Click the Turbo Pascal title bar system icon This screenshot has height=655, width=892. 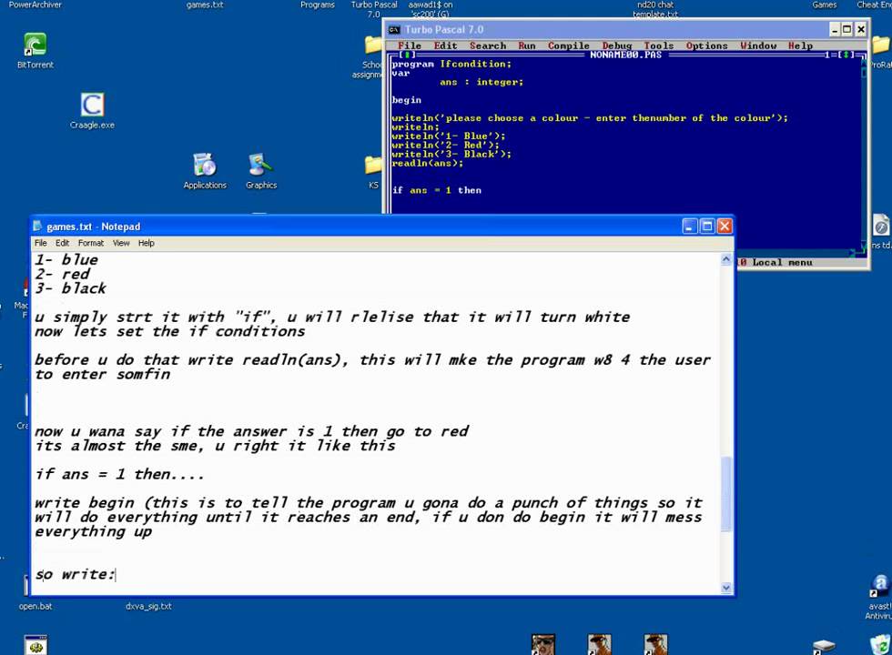394,29
